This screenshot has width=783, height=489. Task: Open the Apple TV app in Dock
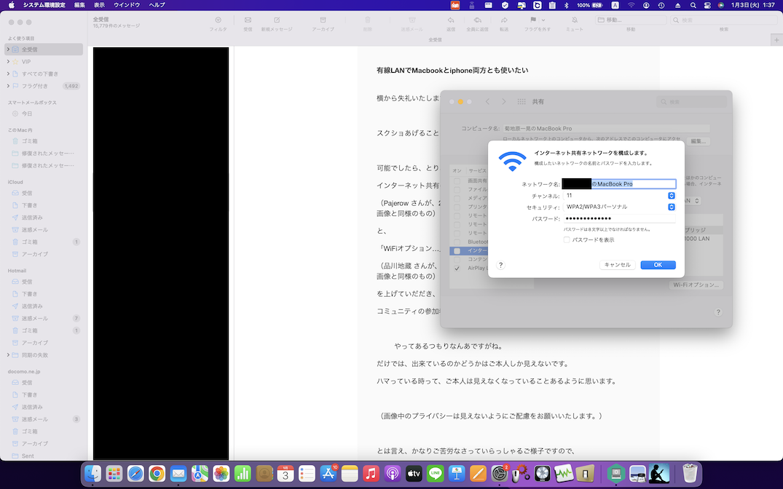click(414, 474)
